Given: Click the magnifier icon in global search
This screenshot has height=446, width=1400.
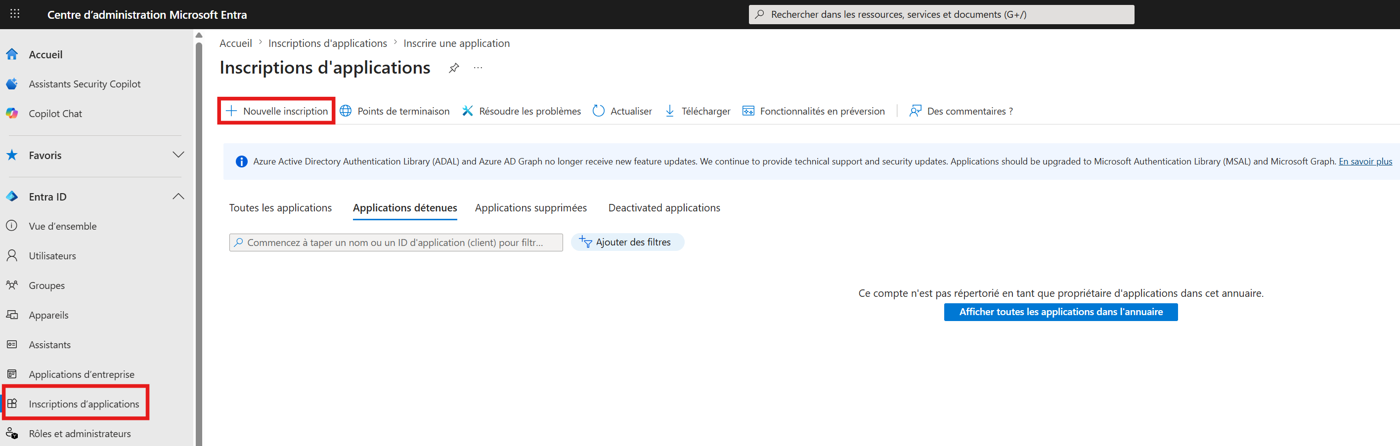Looking at the screenshot, I should (760, 14).
